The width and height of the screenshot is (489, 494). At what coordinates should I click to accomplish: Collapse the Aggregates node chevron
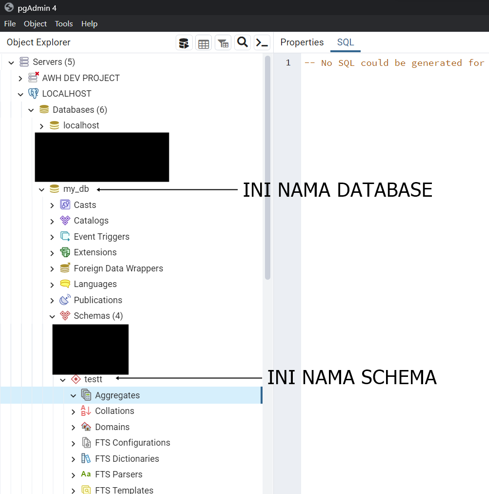(73, 396)
